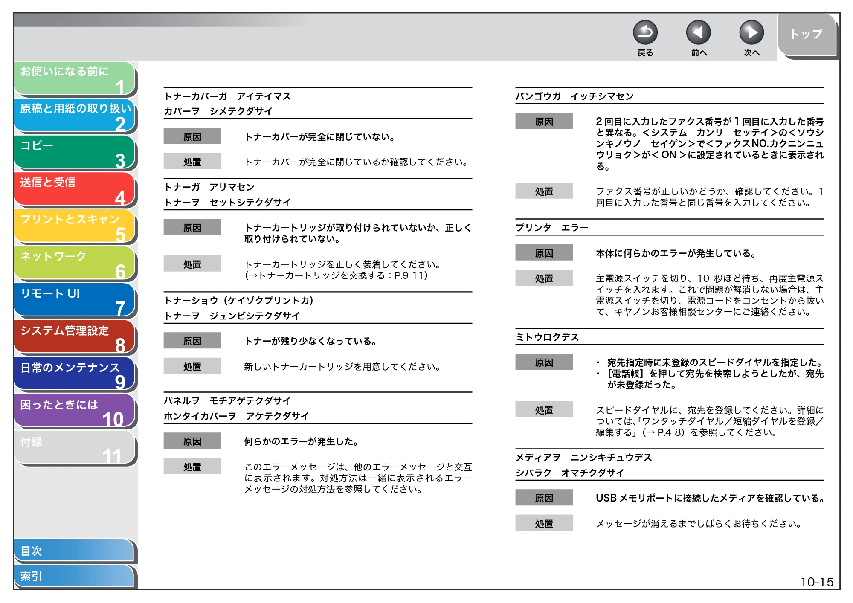Click the 戻る (back) round icon
The width and height of the screenshot is (853, 603).
pos(645,32)
